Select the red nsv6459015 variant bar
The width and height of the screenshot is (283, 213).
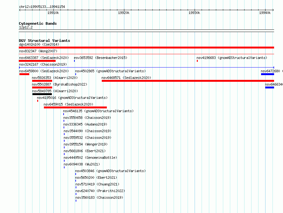tap(75, 107)
